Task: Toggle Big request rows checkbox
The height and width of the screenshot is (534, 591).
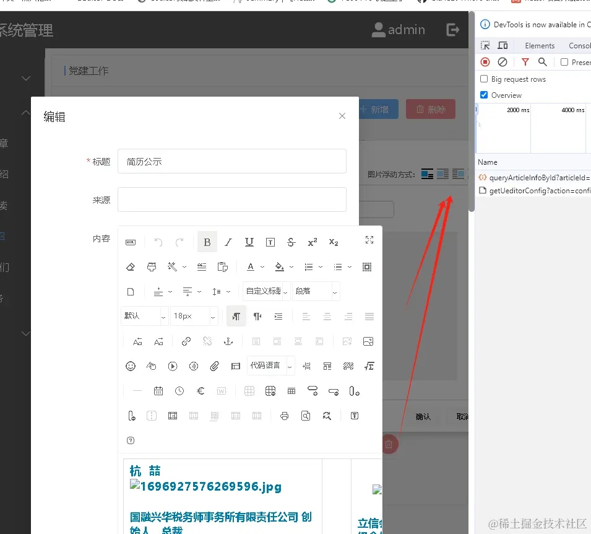Action: click(x=484, y=79)
